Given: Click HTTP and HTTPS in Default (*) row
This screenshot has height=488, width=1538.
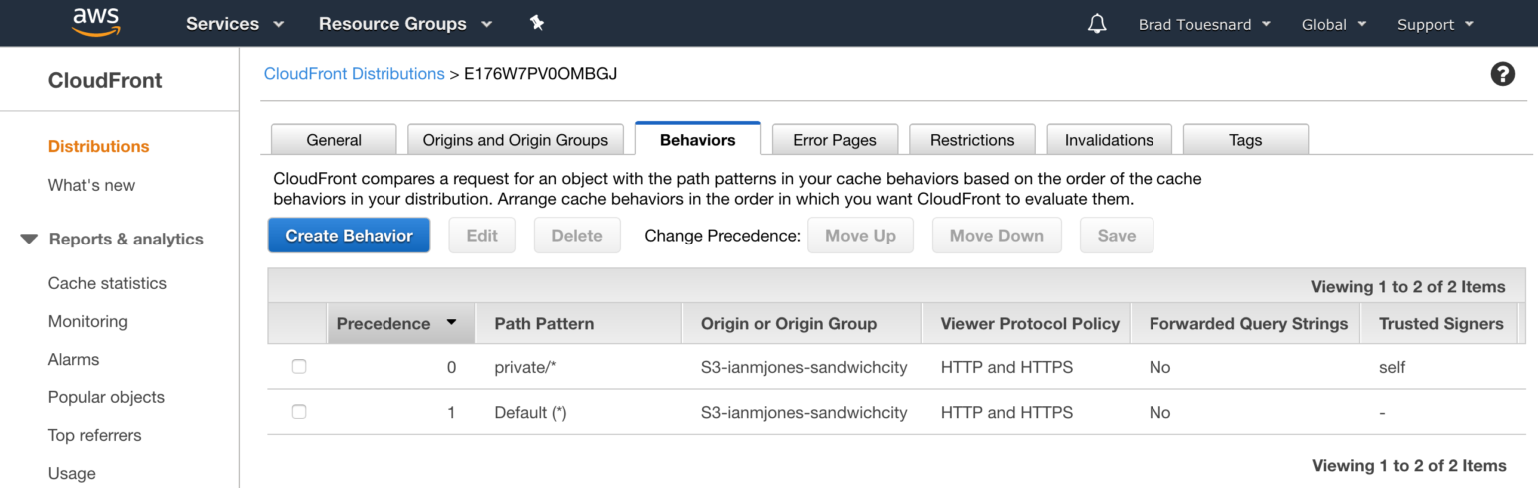Looking at the screenshot, I should (x=1007, y=412).
